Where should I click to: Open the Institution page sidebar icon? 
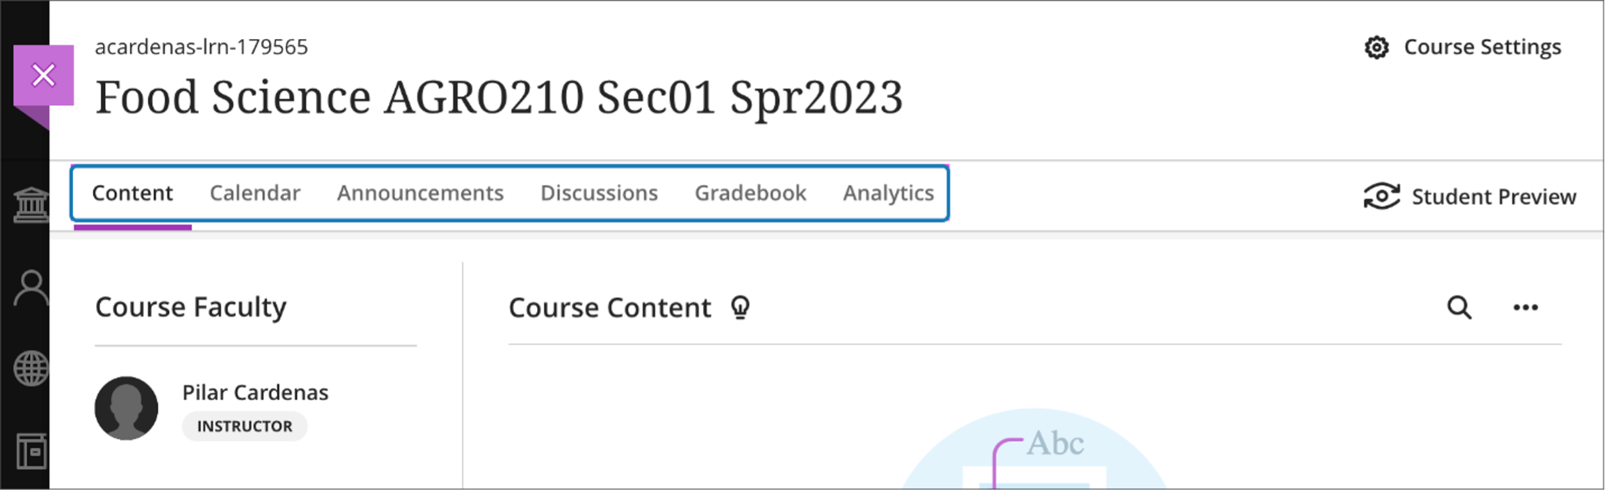tap(31, 204)
